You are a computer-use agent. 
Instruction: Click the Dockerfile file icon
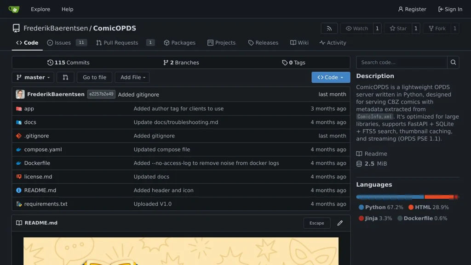pos(19,163)
